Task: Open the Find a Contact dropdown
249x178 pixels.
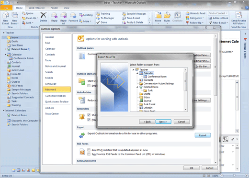Action: pyautogui.click(x=227, y=13)
